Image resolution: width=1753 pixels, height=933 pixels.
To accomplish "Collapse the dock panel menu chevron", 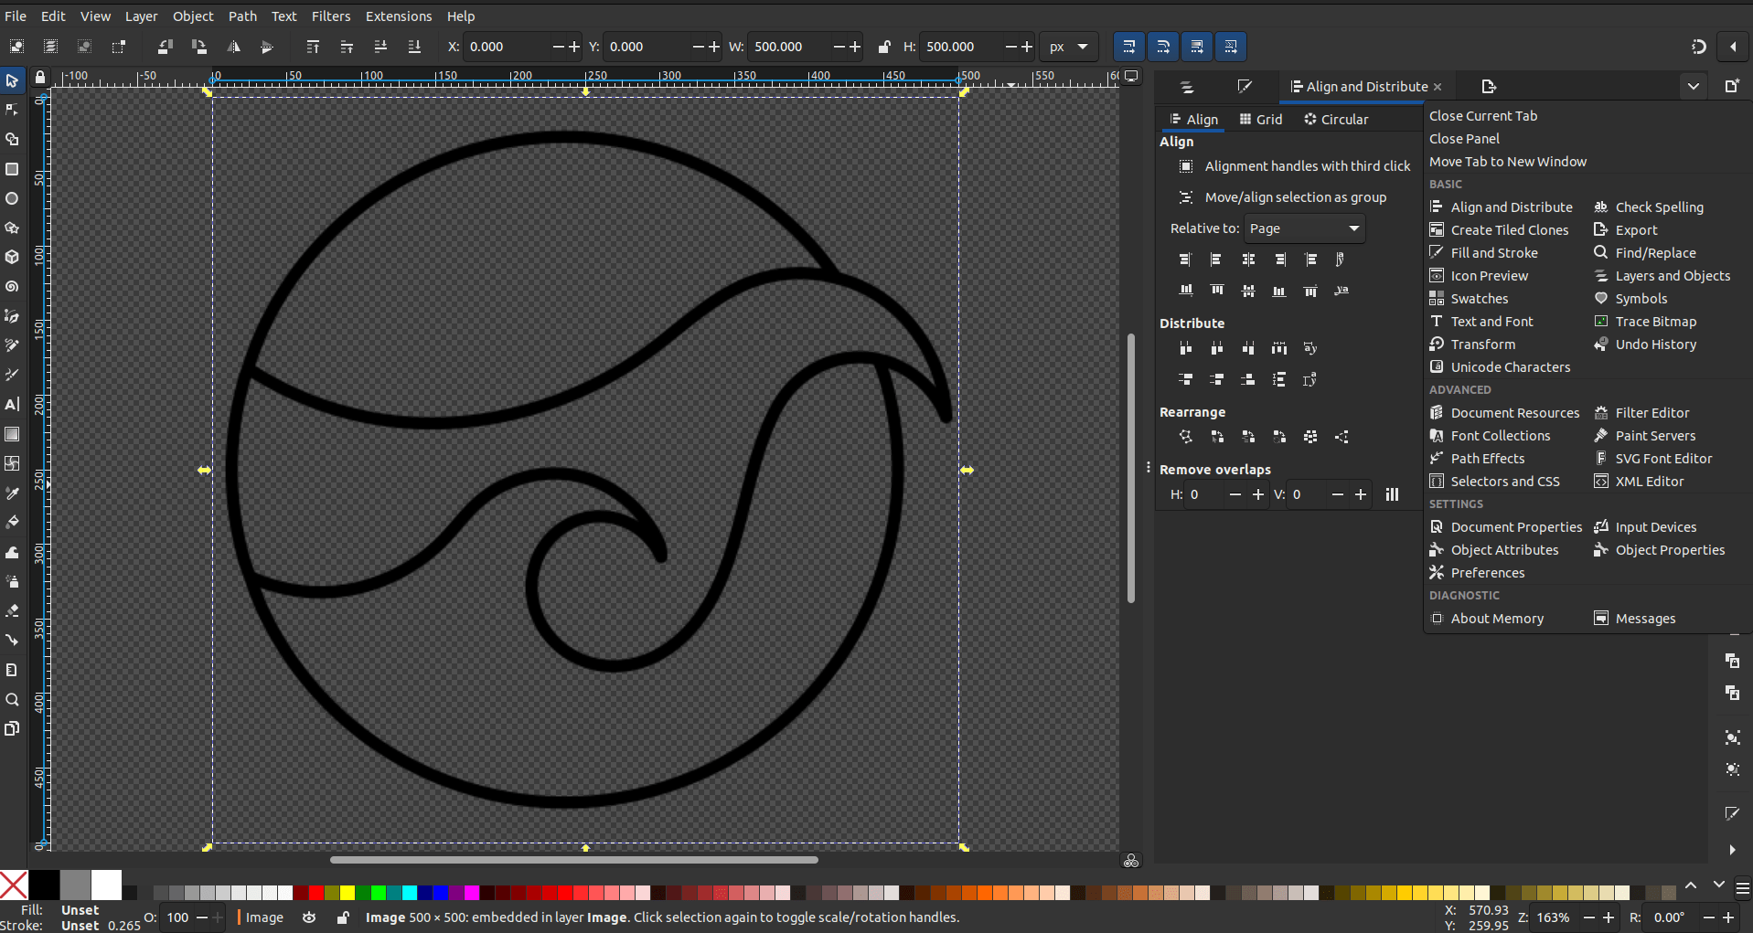I will coord(1693,86).
